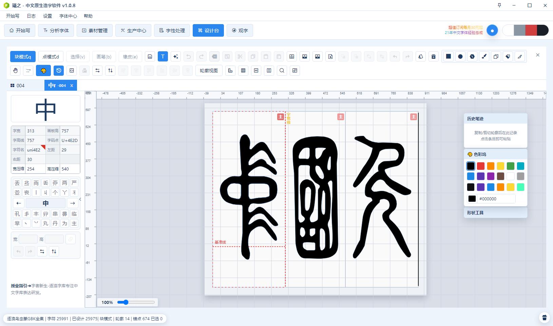Click the eraser clear icon near trash
This screenshot has width=553, height=326.
pyautogui.click(x=421, y=57)
